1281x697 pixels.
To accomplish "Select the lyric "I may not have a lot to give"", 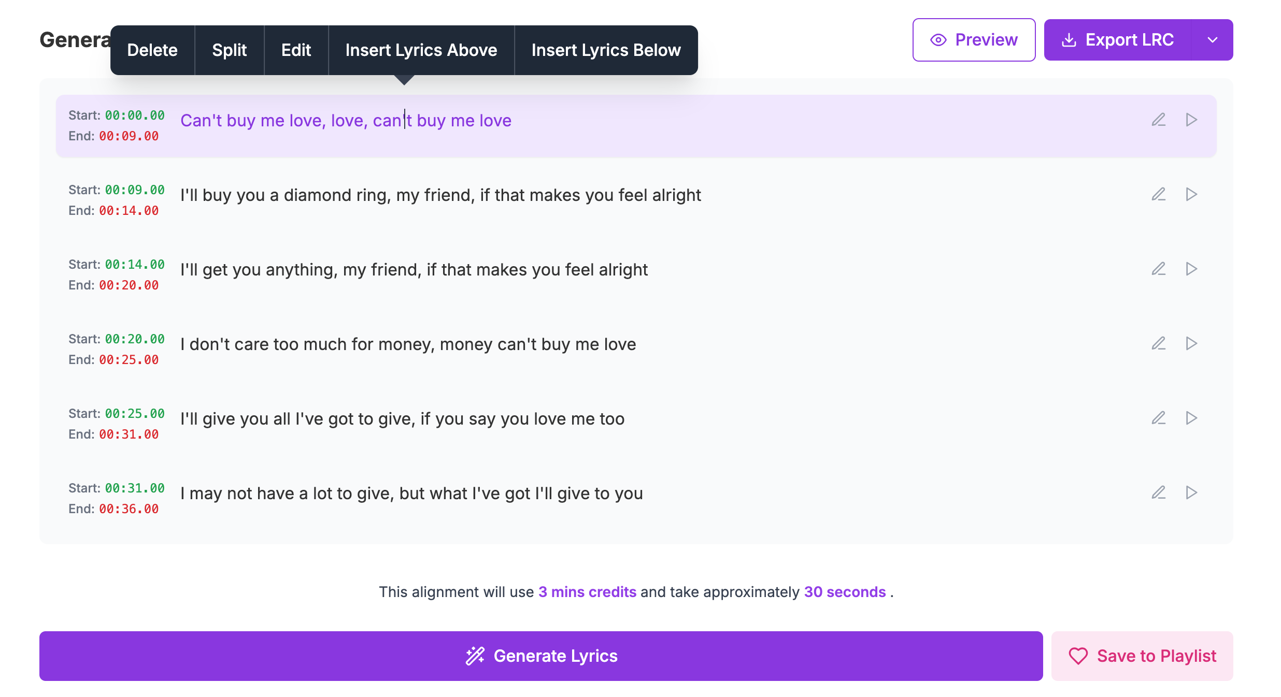I will tap(411, 493).
